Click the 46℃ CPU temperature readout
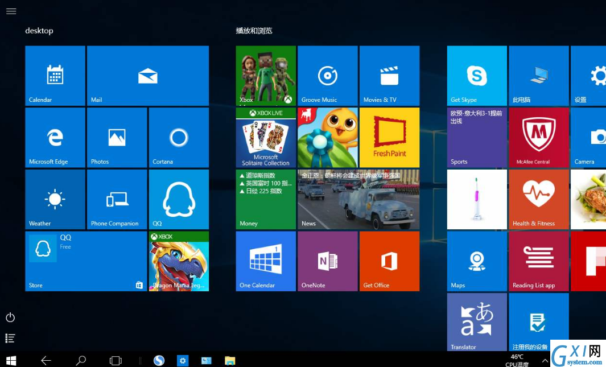Image resolution: width=606 pixels, height=367 pixels. pyautogui.click(x=517, y=360)
